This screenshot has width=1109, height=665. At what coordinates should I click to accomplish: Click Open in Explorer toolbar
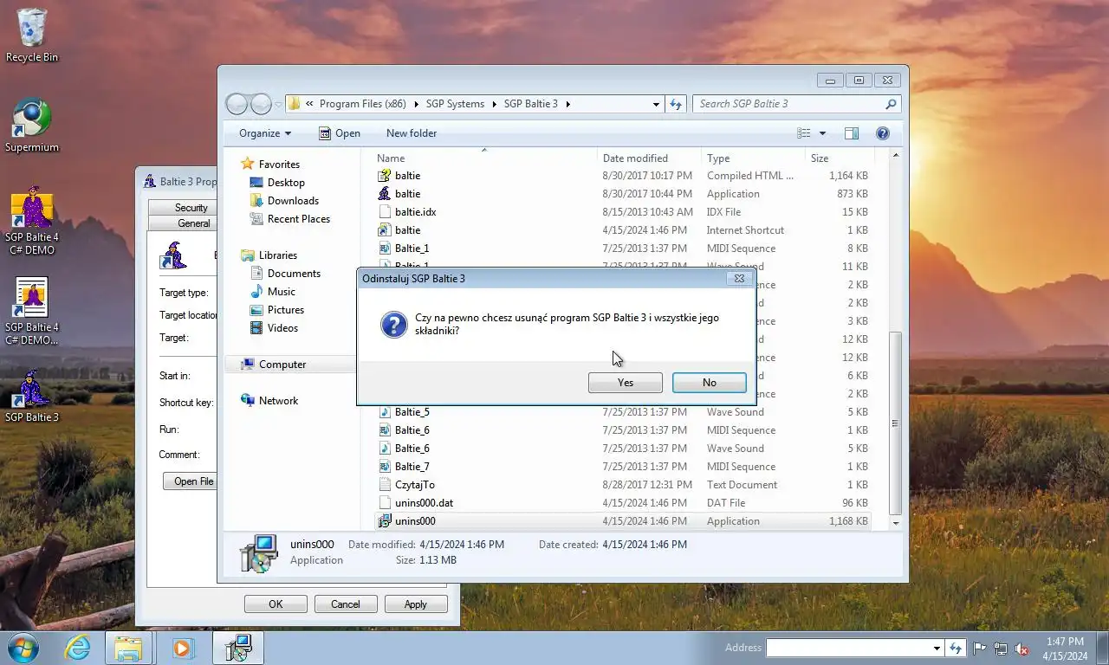pyautogui.click(x=339, y=133)
